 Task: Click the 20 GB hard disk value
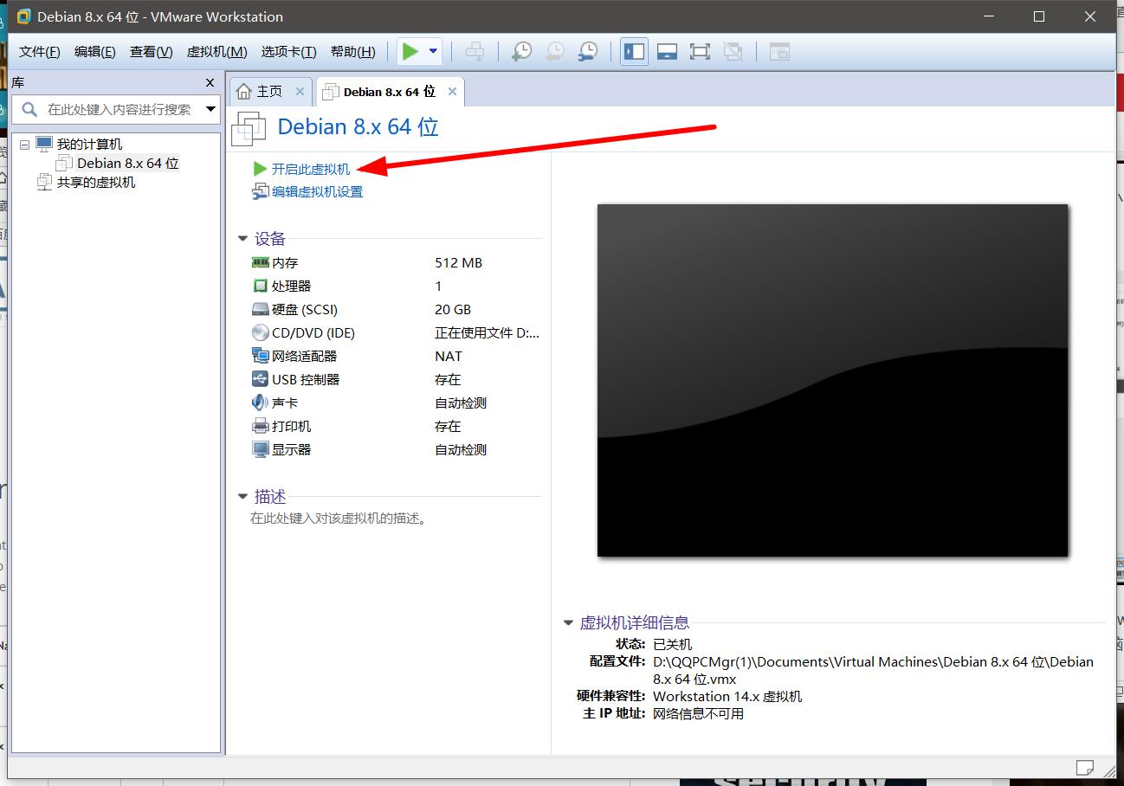click(x=453, y=309)
